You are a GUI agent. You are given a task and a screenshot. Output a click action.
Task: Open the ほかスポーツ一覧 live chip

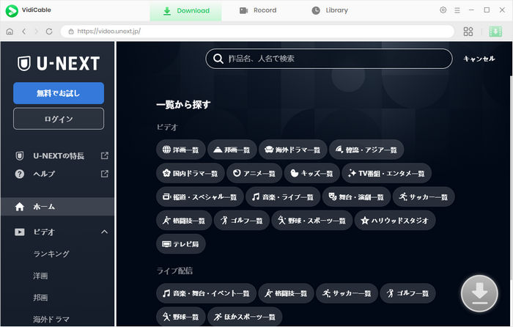(x=245, y=317)
